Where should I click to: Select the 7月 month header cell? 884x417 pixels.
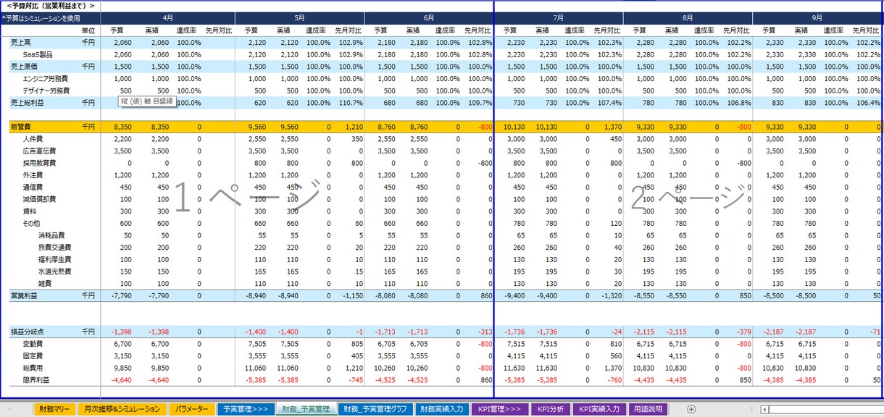point(558,17)
